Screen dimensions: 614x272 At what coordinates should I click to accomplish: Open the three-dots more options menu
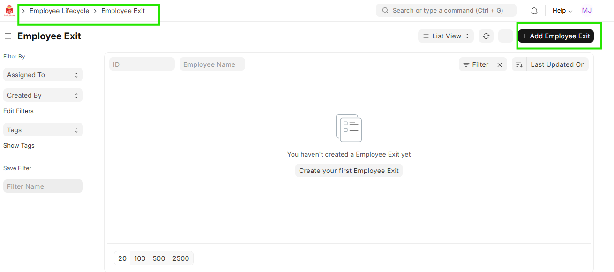pos(506,36)
